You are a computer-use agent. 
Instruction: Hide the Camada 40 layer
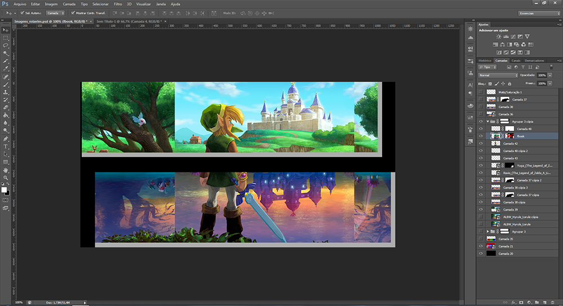click(x=481, y=128)
